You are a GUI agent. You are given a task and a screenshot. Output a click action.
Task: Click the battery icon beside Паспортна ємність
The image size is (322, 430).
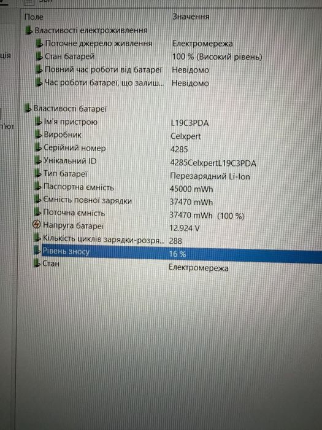click(x=37, y=187)
